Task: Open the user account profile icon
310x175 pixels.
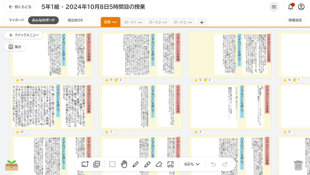Action: 301,7
